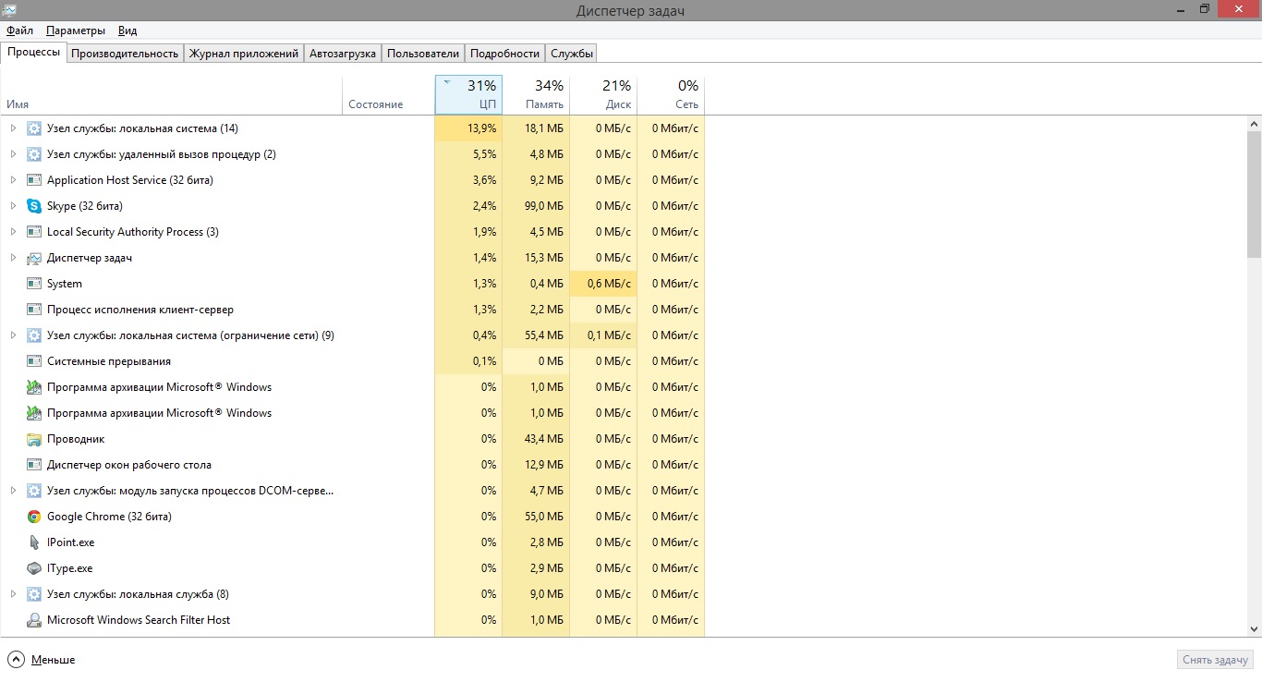The image size is (1262, 682).
Task: Click the Диспетчер окон рабочего стола icon
Action: [34, 465]
